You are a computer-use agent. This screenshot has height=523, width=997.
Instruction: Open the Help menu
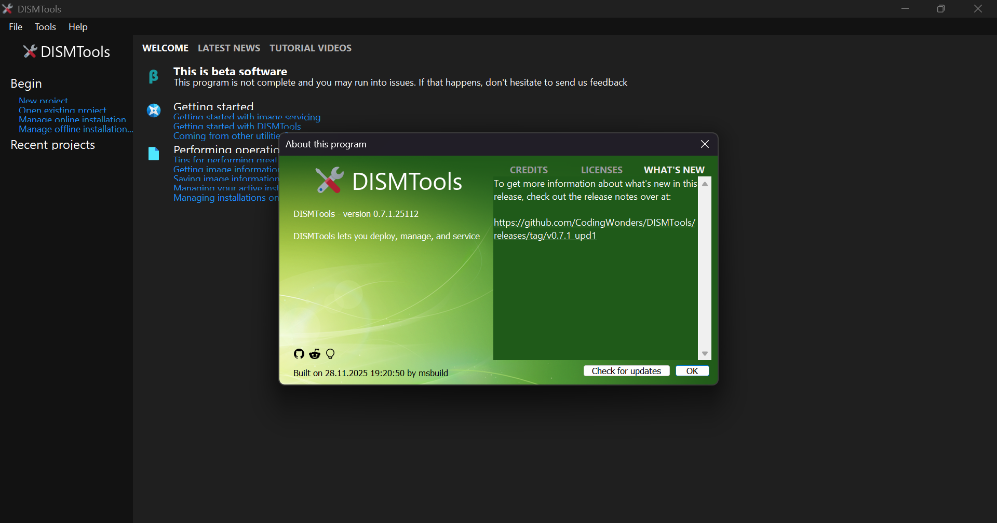pyautogui.click(x=78, y=27)
